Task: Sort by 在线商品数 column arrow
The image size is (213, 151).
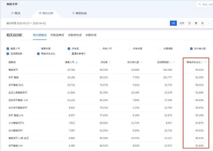Action: point(174,62)
